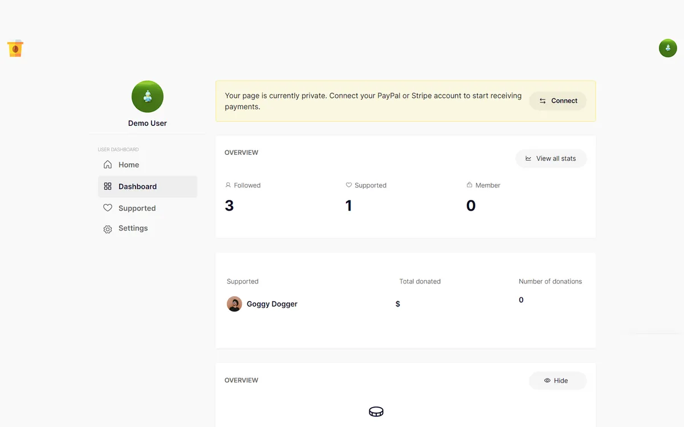Select the Dashboard grid icon
This screenshot has width=684, height=427.
pos(108,186)
